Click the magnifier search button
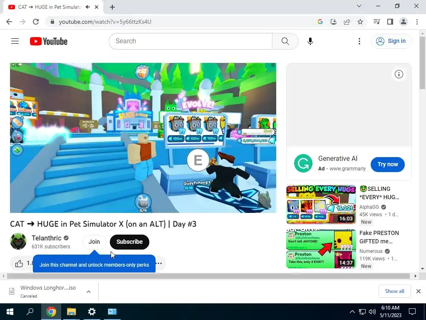The image size is (426, 320). tap(285, 41)
